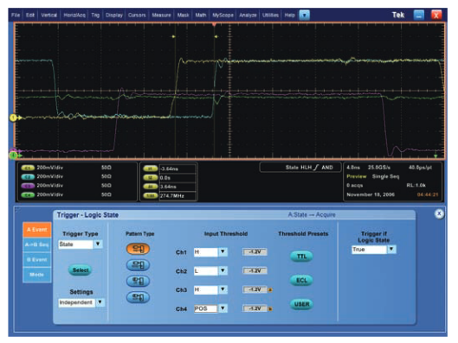Open the Measure menu
This screenshot has height=343, width=458.
click(161, 16)
